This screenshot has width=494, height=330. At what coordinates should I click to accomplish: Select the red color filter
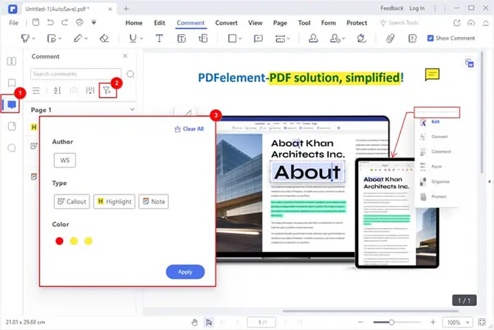tap(59, 241)
